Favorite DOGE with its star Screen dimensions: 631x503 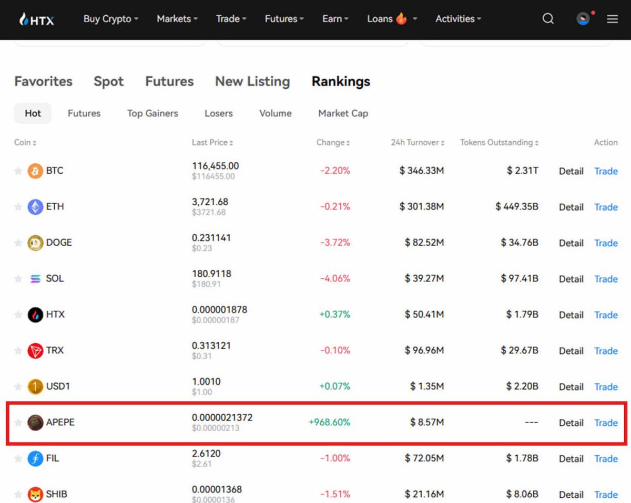18,243
